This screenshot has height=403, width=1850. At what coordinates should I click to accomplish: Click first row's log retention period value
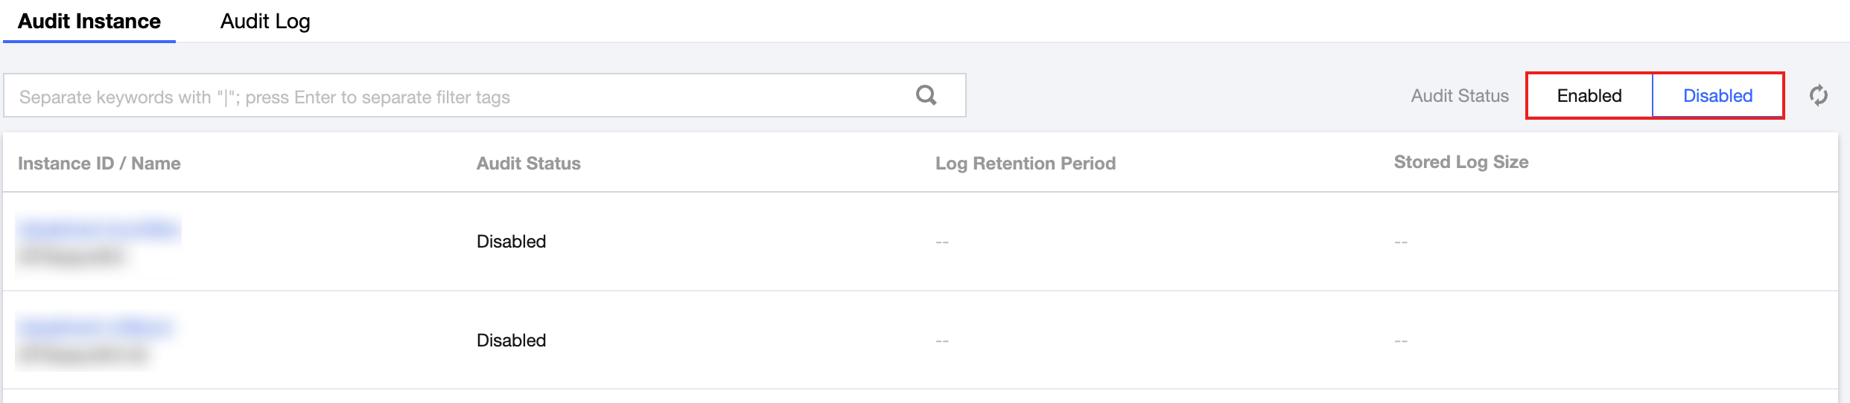942,242
